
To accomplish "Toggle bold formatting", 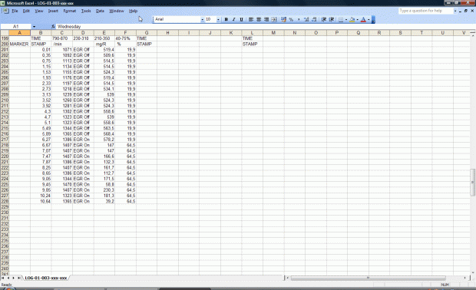I will coord(226,19).
